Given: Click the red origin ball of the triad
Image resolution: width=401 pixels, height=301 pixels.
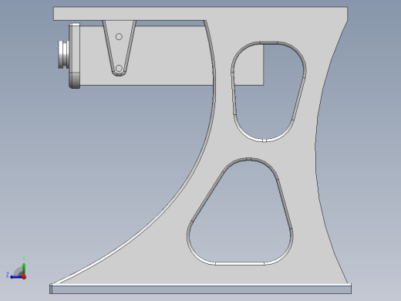Looking at the screenshot, I should click(24, 277).
